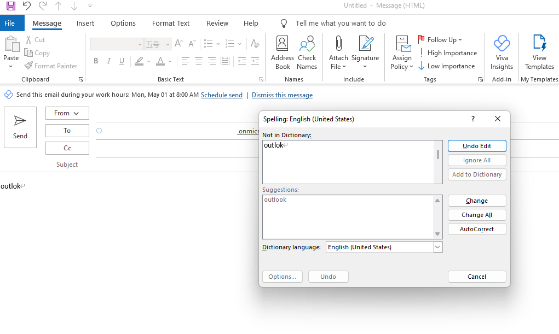The width and height of the screenshot is (559, 334).
Task: Center the text alignment
Action: 199,61
